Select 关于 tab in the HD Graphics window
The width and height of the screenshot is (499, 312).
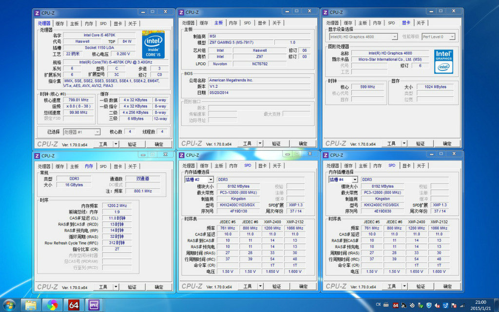click(421, 23)
